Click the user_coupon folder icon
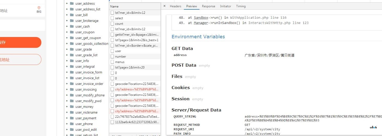The image size is (382, 136). 72,32
